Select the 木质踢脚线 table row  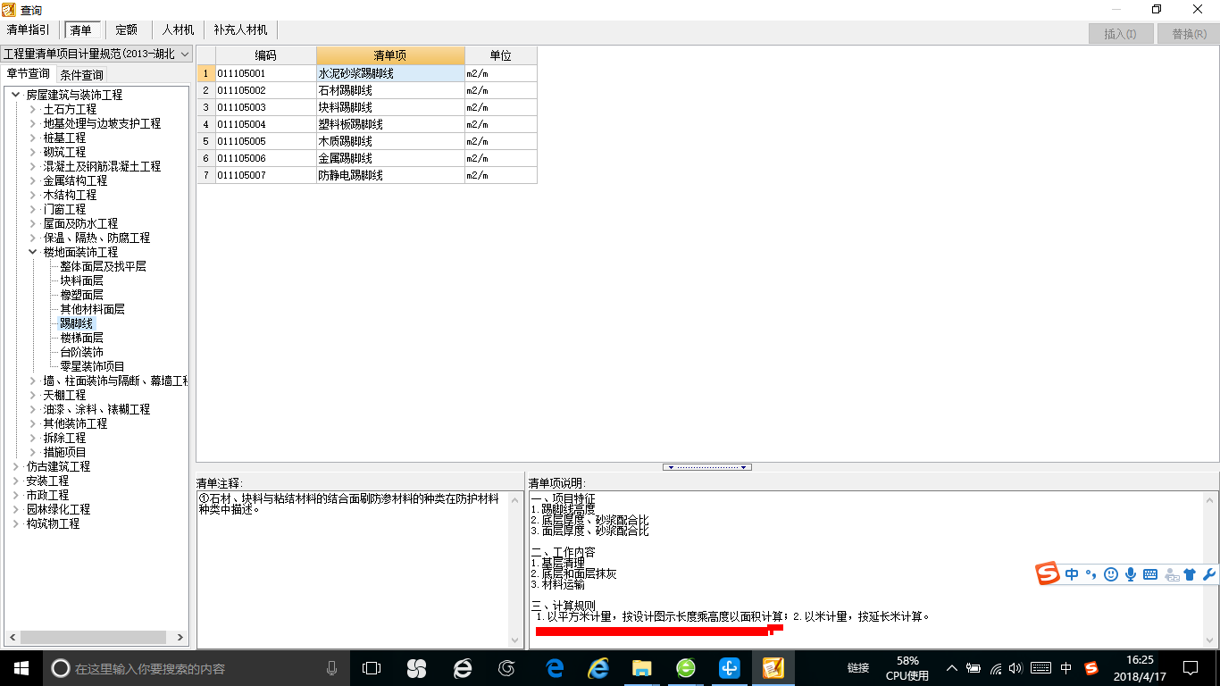point(367,141)
